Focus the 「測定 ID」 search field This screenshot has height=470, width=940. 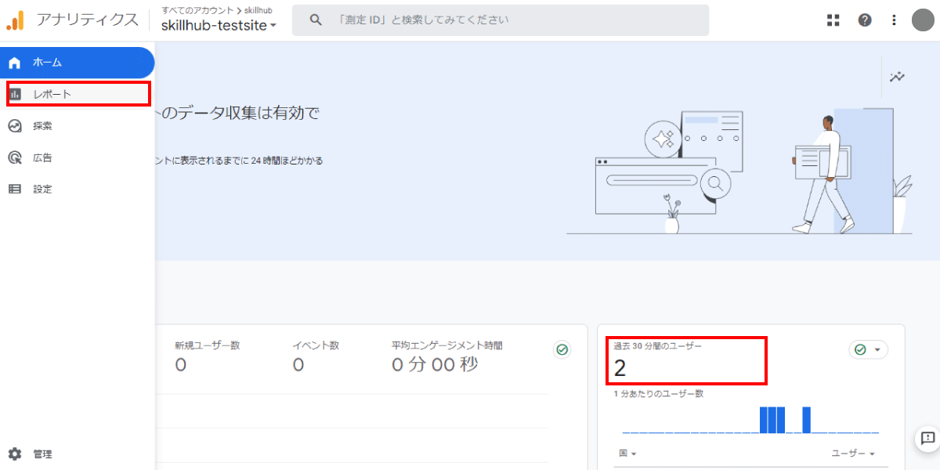(501, 20)
